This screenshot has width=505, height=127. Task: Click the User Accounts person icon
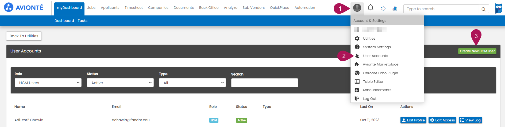point(357,56)
